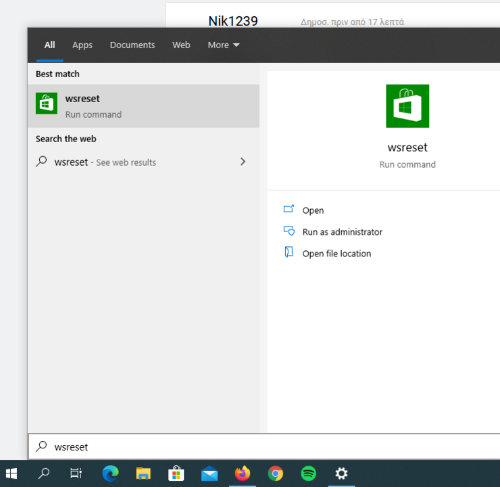The width and height of the screenshot is (500, 487).
Task: Open Microsoft Store from the taskbar
Action: click(x=176, y=473)
